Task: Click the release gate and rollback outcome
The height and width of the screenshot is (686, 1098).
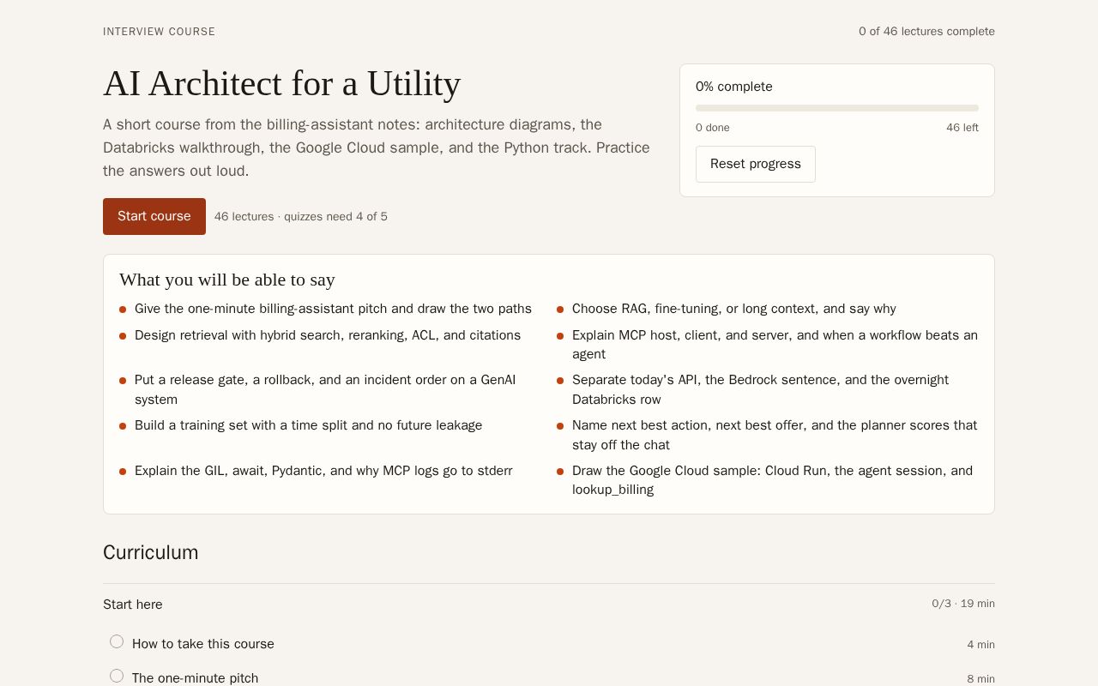Action: coord(325,389)
